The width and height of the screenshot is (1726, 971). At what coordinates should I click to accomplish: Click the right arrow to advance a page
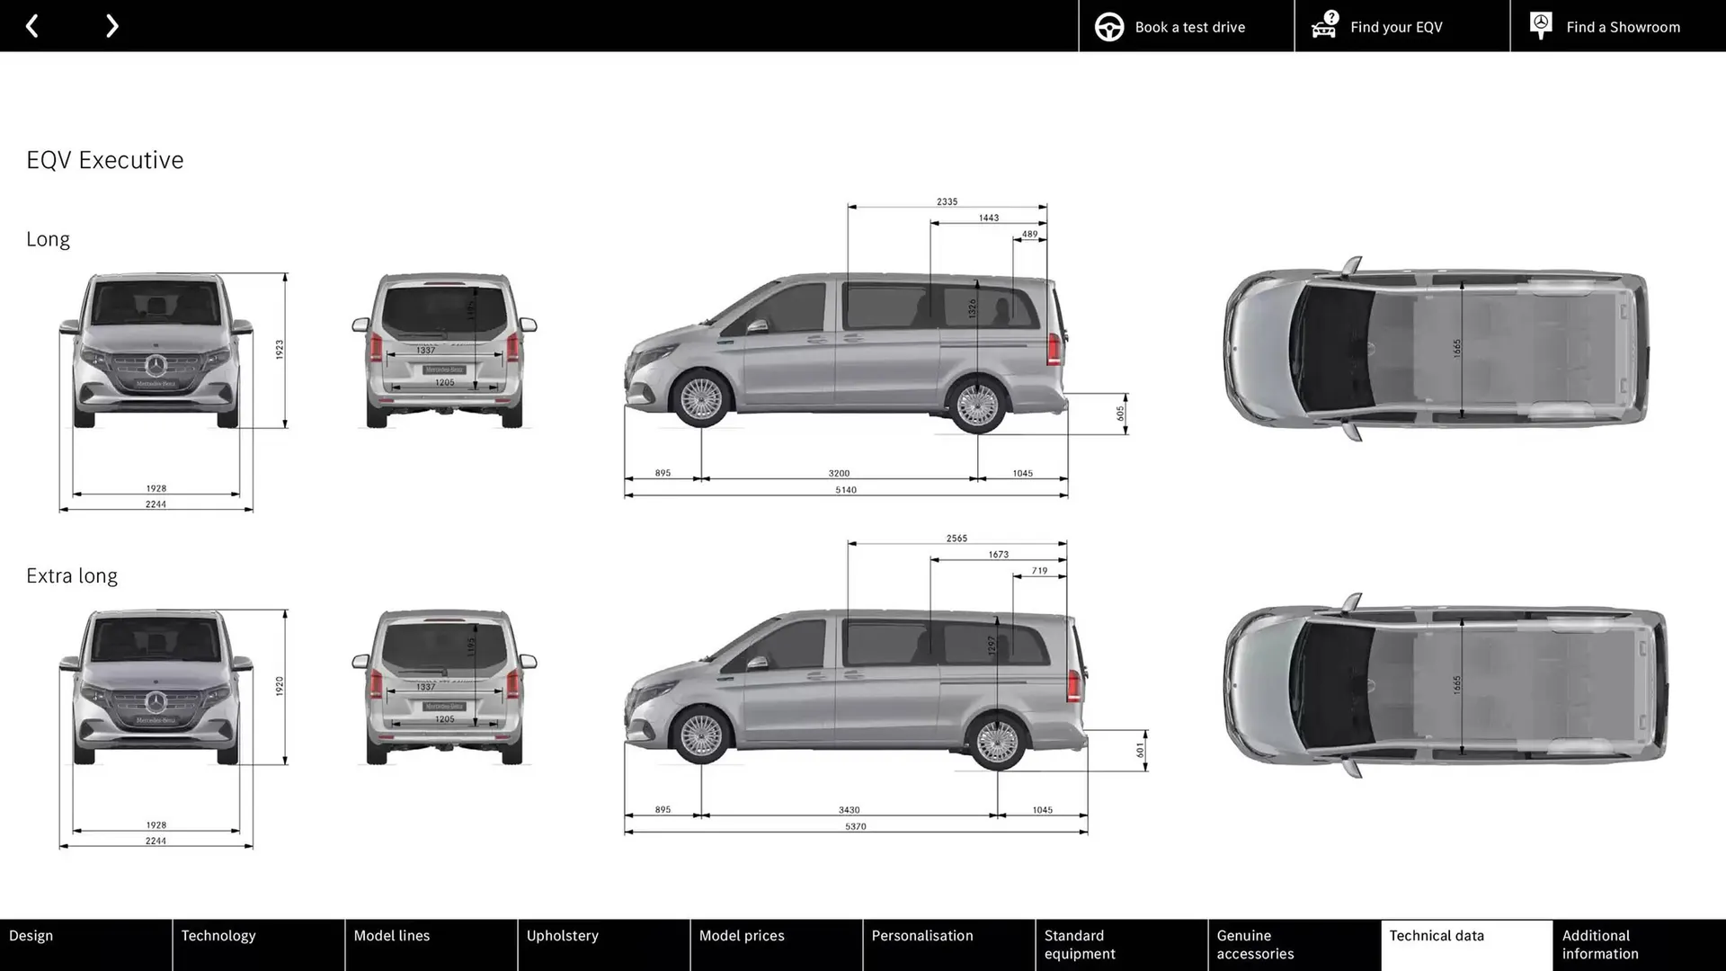pos(111,25)
